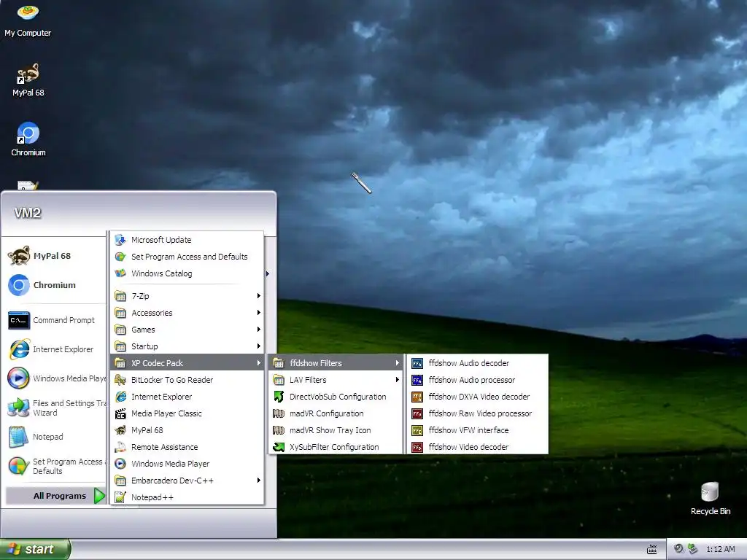Launch MyPal 68 desktop shortcut
Image resolution: width=747 pixels, height=560 pixels.
tap(28, 80)
